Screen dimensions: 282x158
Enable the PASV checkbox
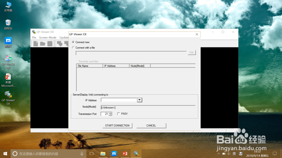[118, 114]
